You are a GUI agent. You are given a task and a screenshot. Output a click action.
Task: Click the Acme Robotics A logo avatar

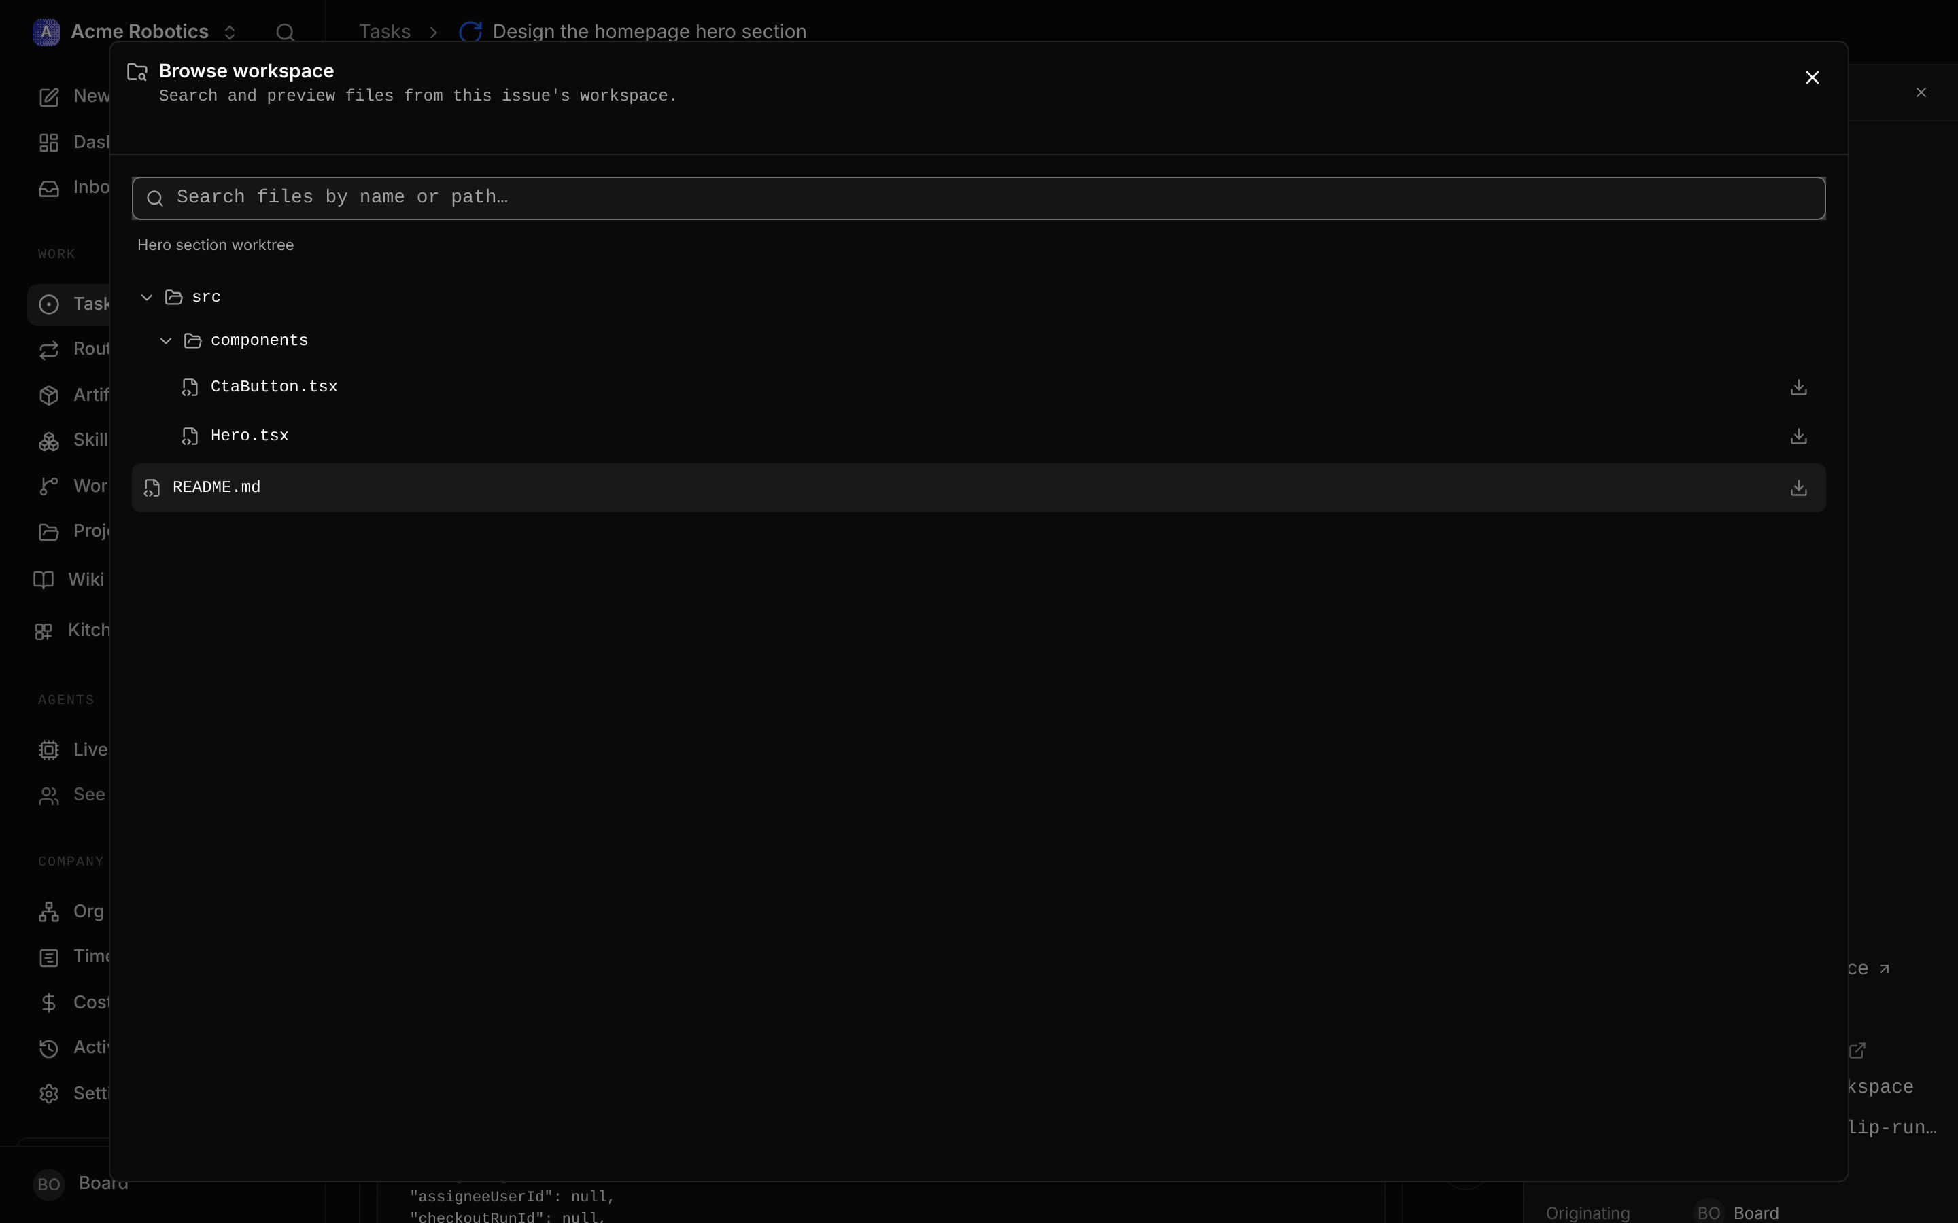tap(46, 33)
